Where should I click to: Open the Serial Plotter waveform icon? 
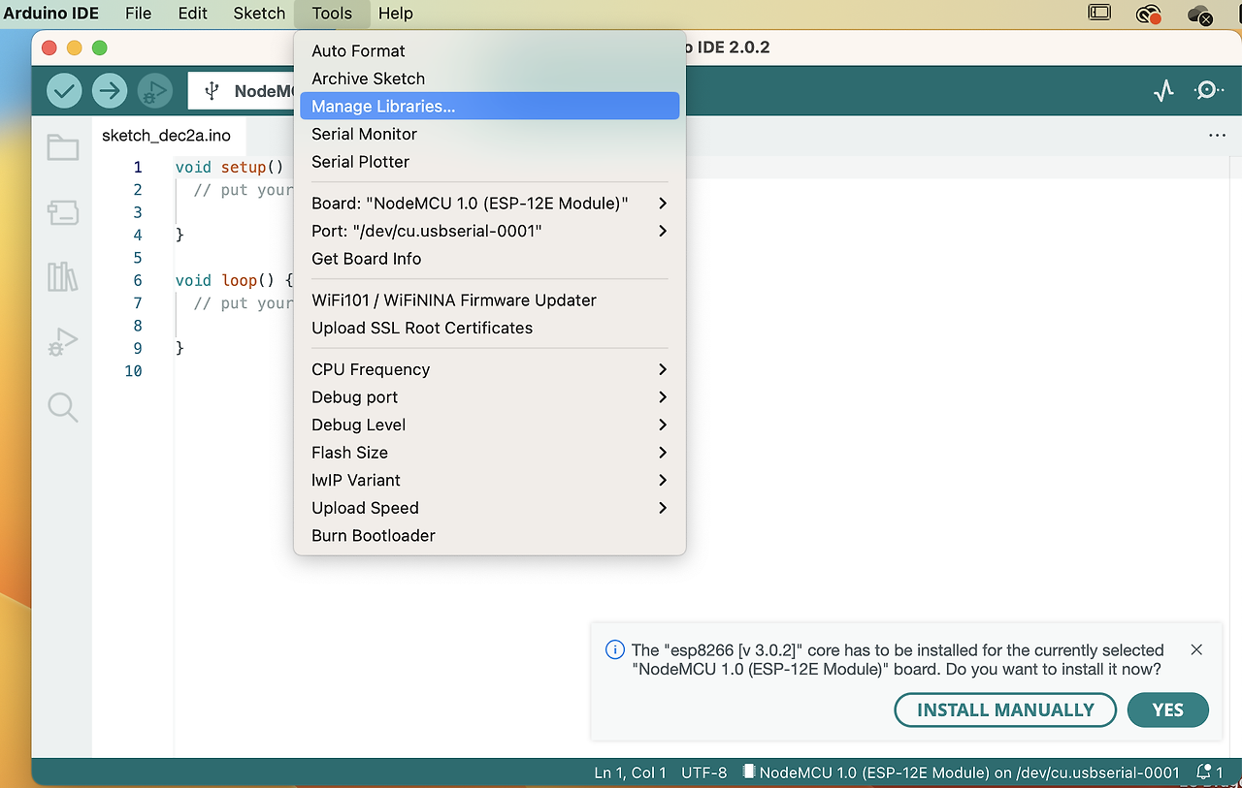click(1163, 91)
